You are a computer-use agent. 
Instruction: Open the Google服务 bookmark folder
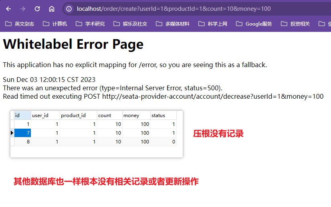point(254,24)
